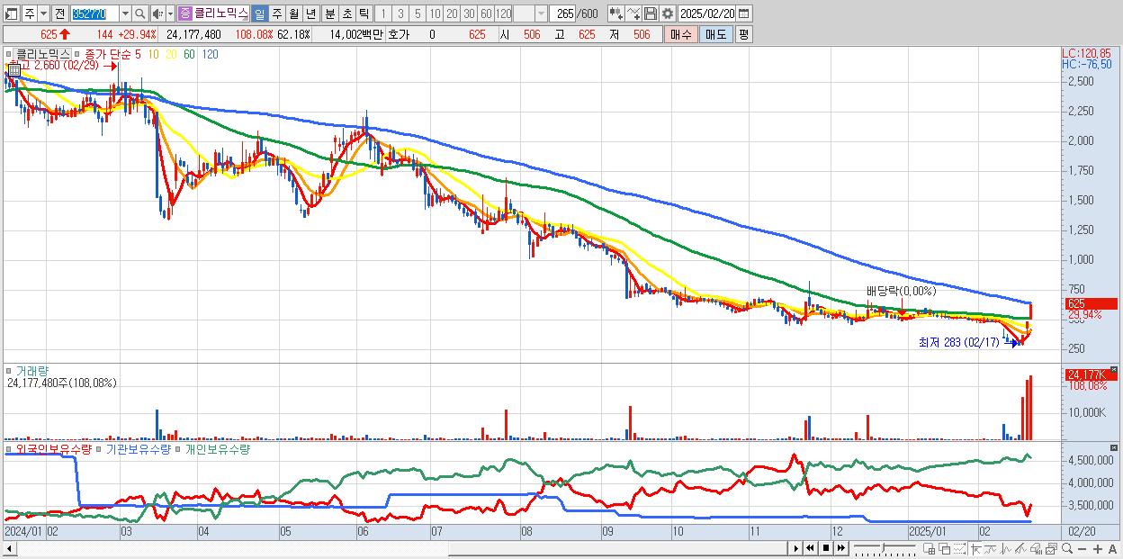
Task: Click the minus zoom-out icon
Action: (1083, 548)
